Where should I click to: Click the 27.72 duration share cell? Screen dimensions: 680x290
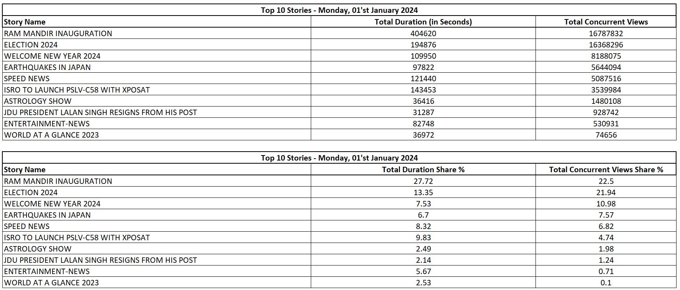pos(423,181)
